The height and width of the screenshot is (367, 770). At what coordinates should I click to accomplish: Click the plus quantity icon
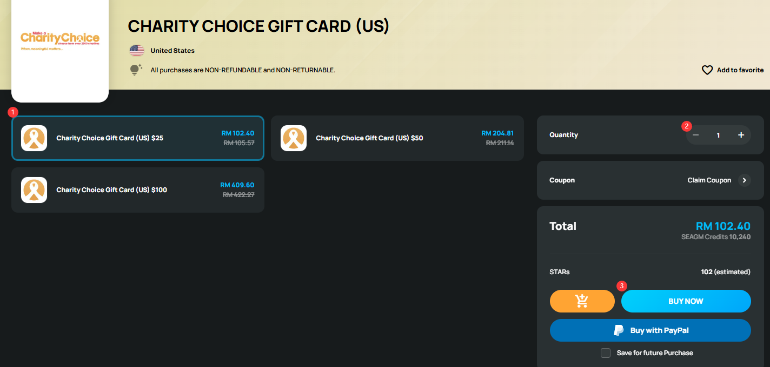(x=741, y=135)
